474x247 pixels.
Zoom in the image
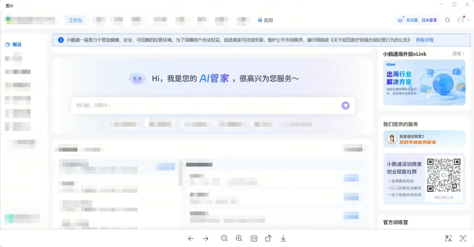tap(239, 238)
